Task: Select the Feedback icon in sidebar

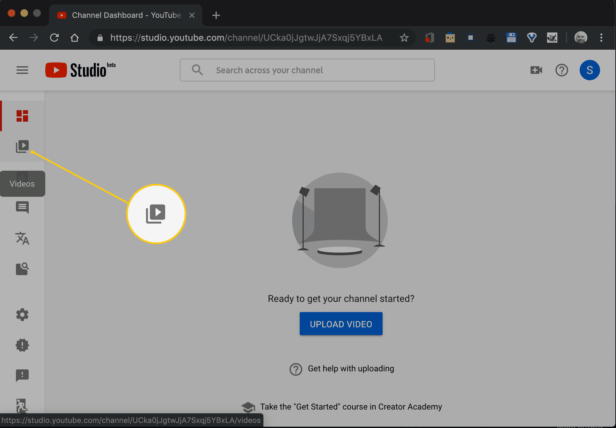Action: pos(22,375)
